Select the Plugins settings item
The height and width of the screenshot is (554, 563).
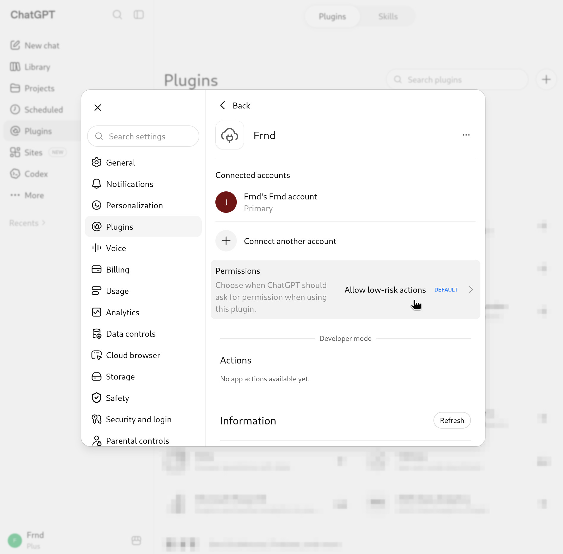pos(143,227)
